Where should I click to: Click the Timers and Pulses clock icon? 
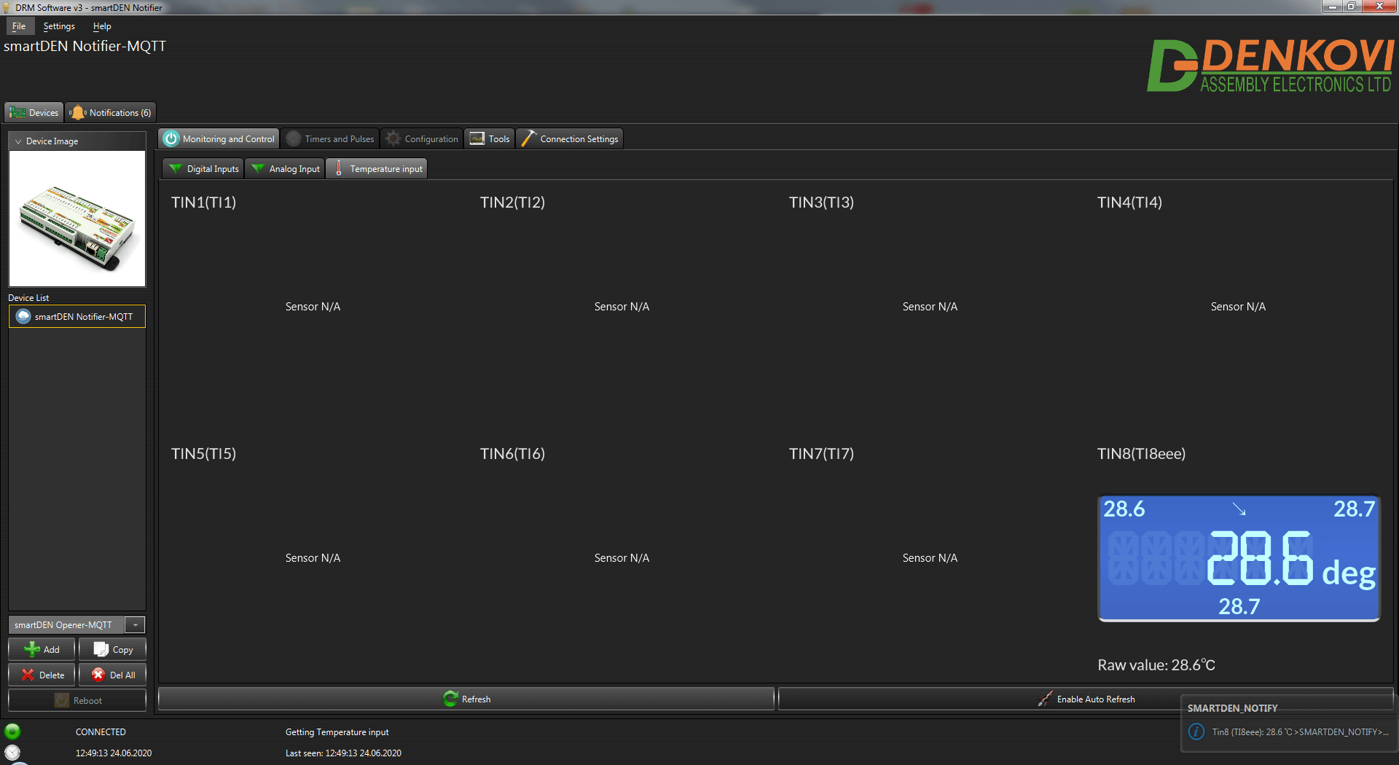click(x=294, y=138)
